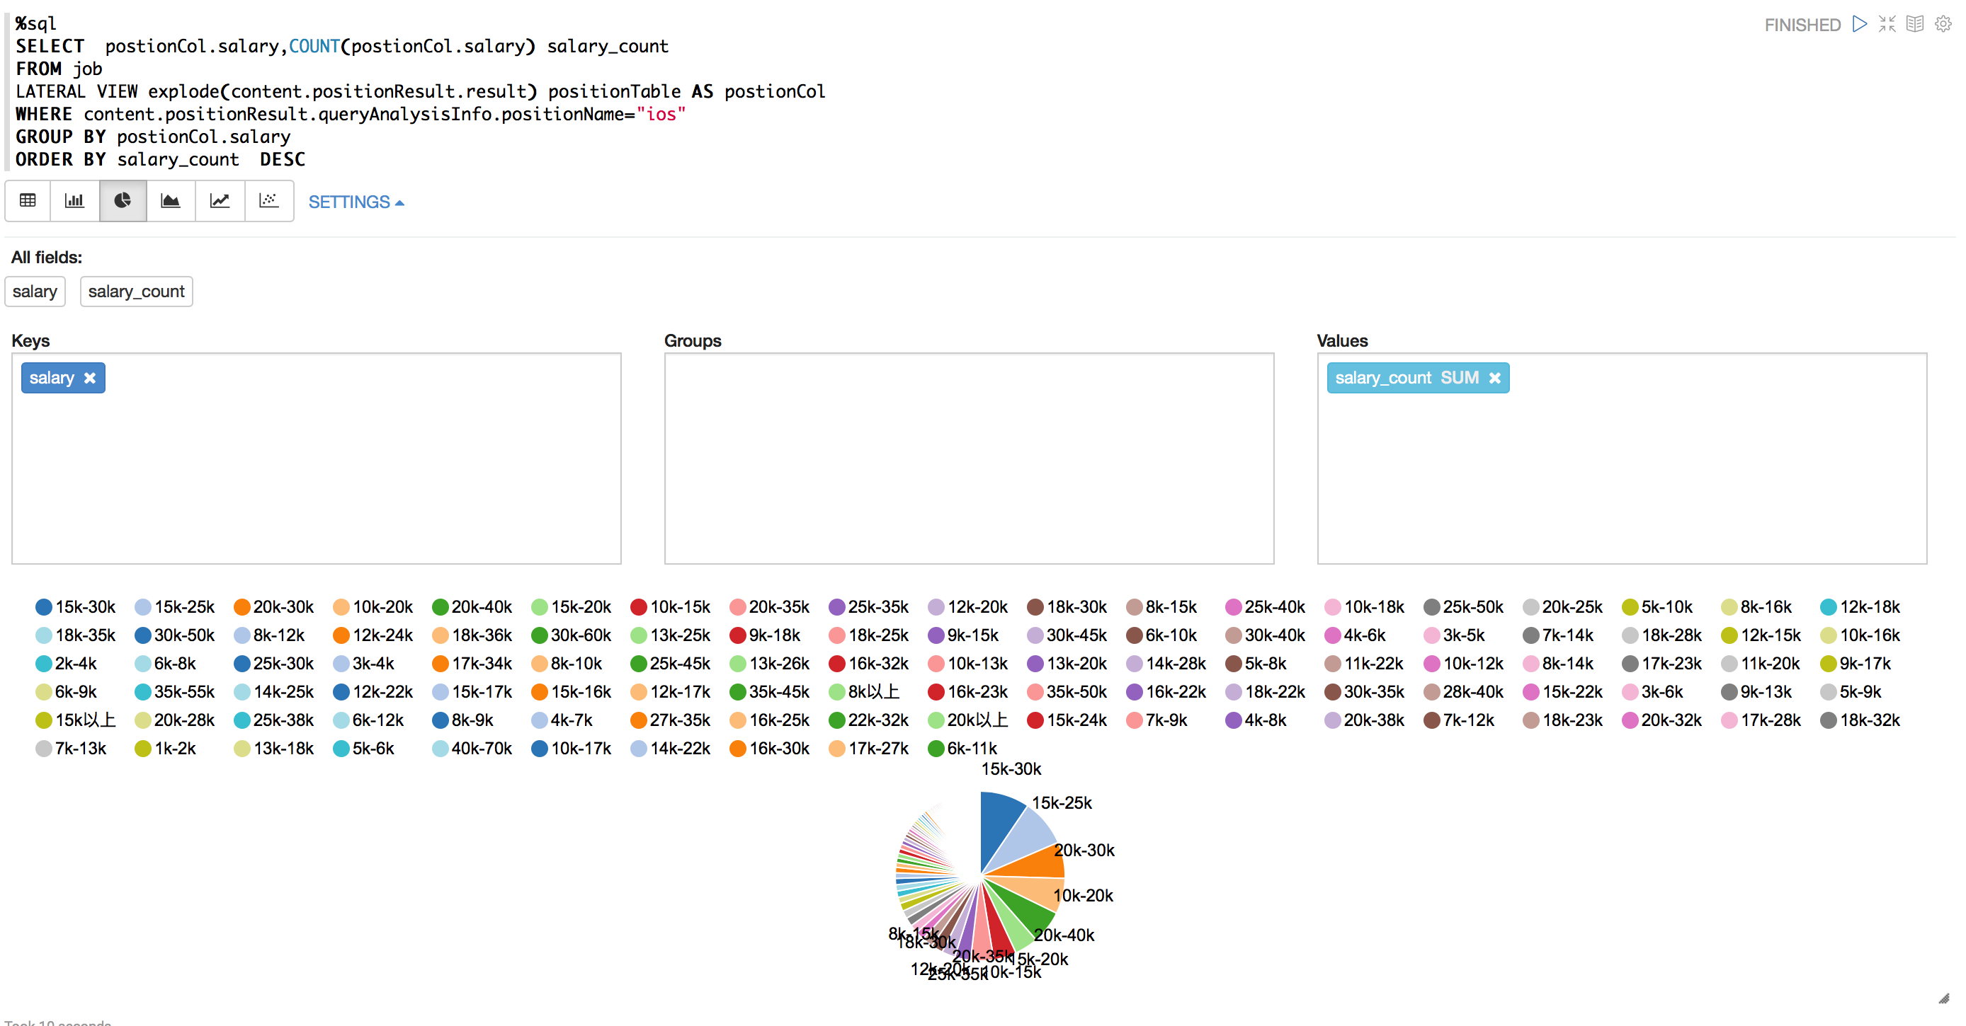Toggle the 6k-11k legend entry
The width and height of the screenshot is (1966, 1026).
click(963, 749)
